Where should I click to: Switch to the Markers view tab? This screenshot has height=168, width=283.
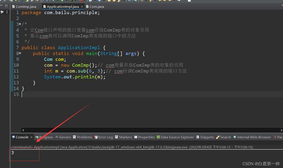coord(124,137)
